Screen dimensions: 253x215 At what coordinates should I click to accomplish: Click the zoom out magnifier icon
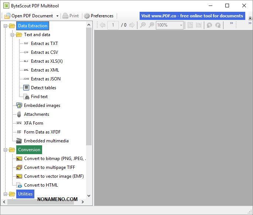pos(143,25)
